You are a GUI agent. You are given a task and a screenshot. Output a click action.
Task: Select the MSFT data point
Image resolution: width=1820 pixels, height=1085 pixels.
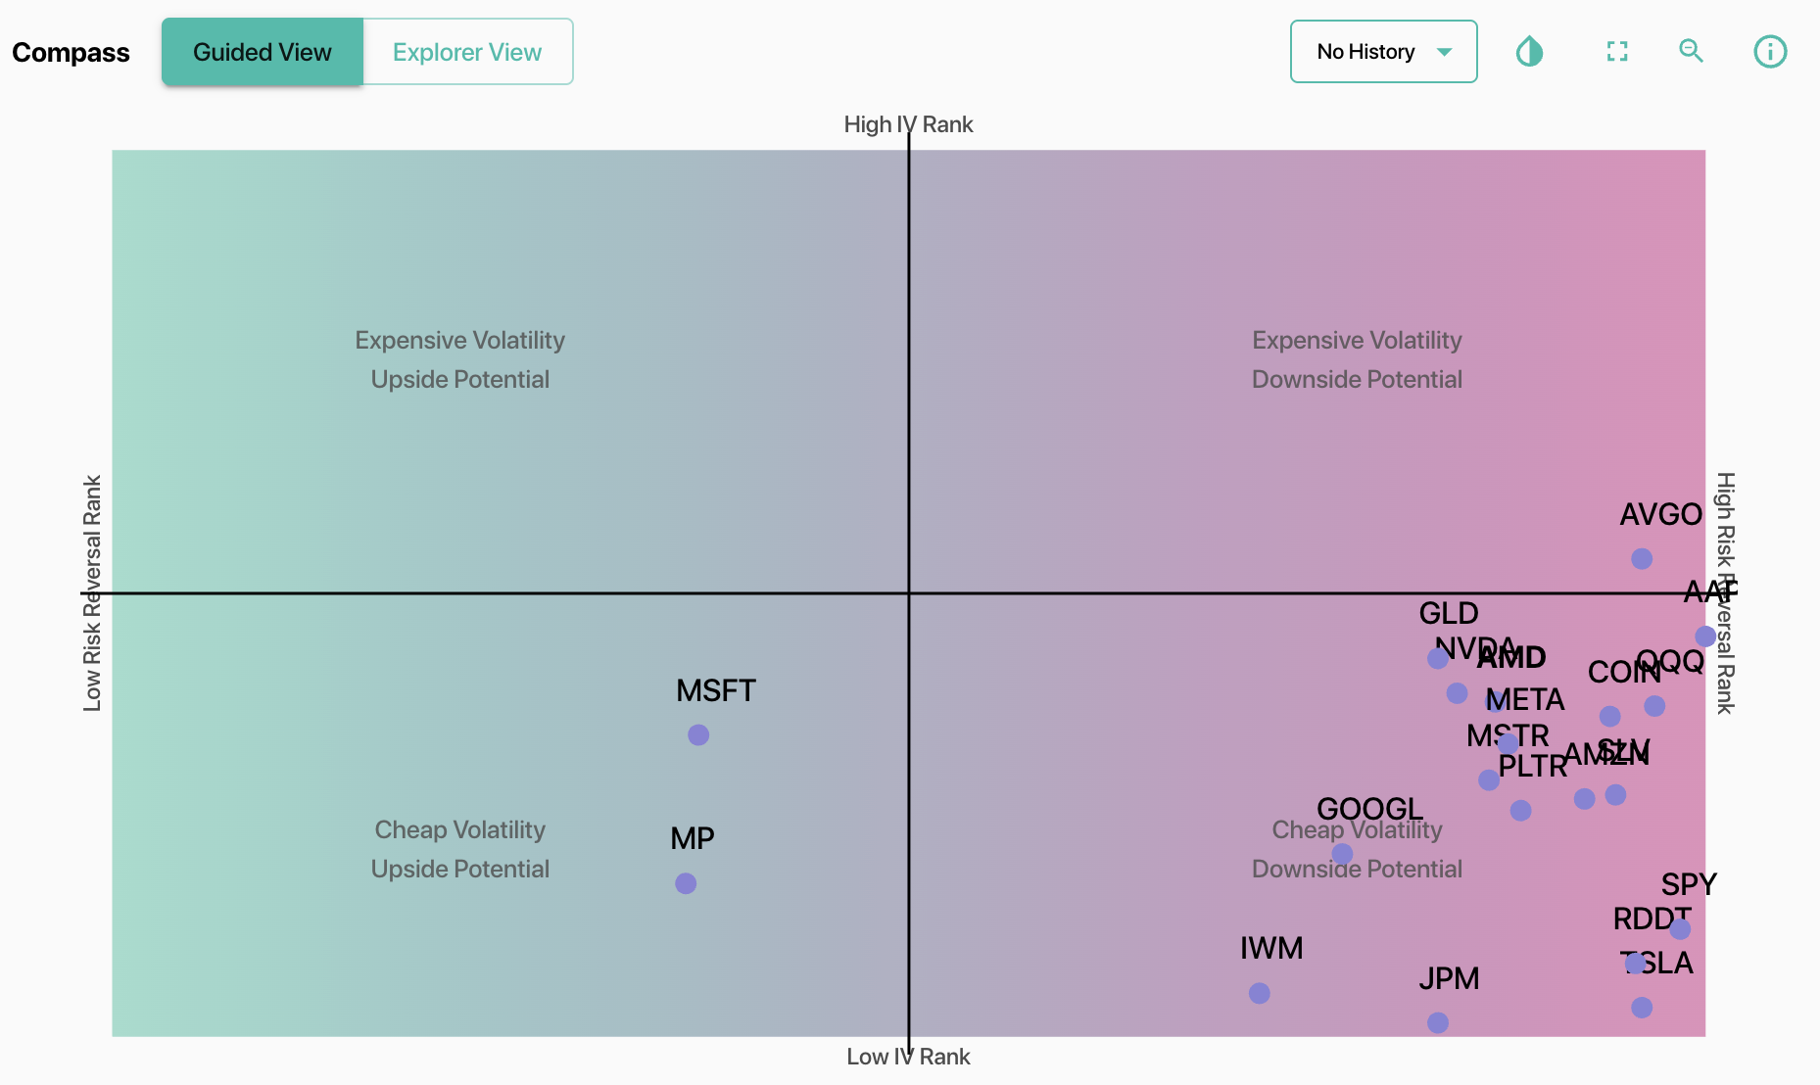click(x=698, y=734)
